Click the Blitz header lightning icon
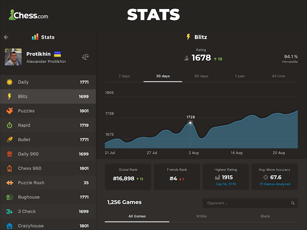This screenshot has width=307, height=230. pos(188,37)
